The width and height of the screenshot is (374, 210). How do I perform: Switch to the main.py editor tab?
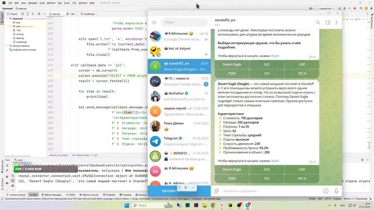(x=56, y=14)
